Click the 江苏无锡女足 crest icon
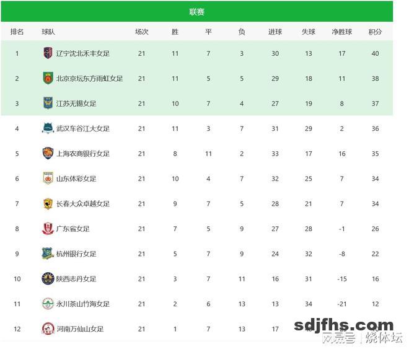Image resolution: width=409 pixels, height=349 pixels. 48,104
